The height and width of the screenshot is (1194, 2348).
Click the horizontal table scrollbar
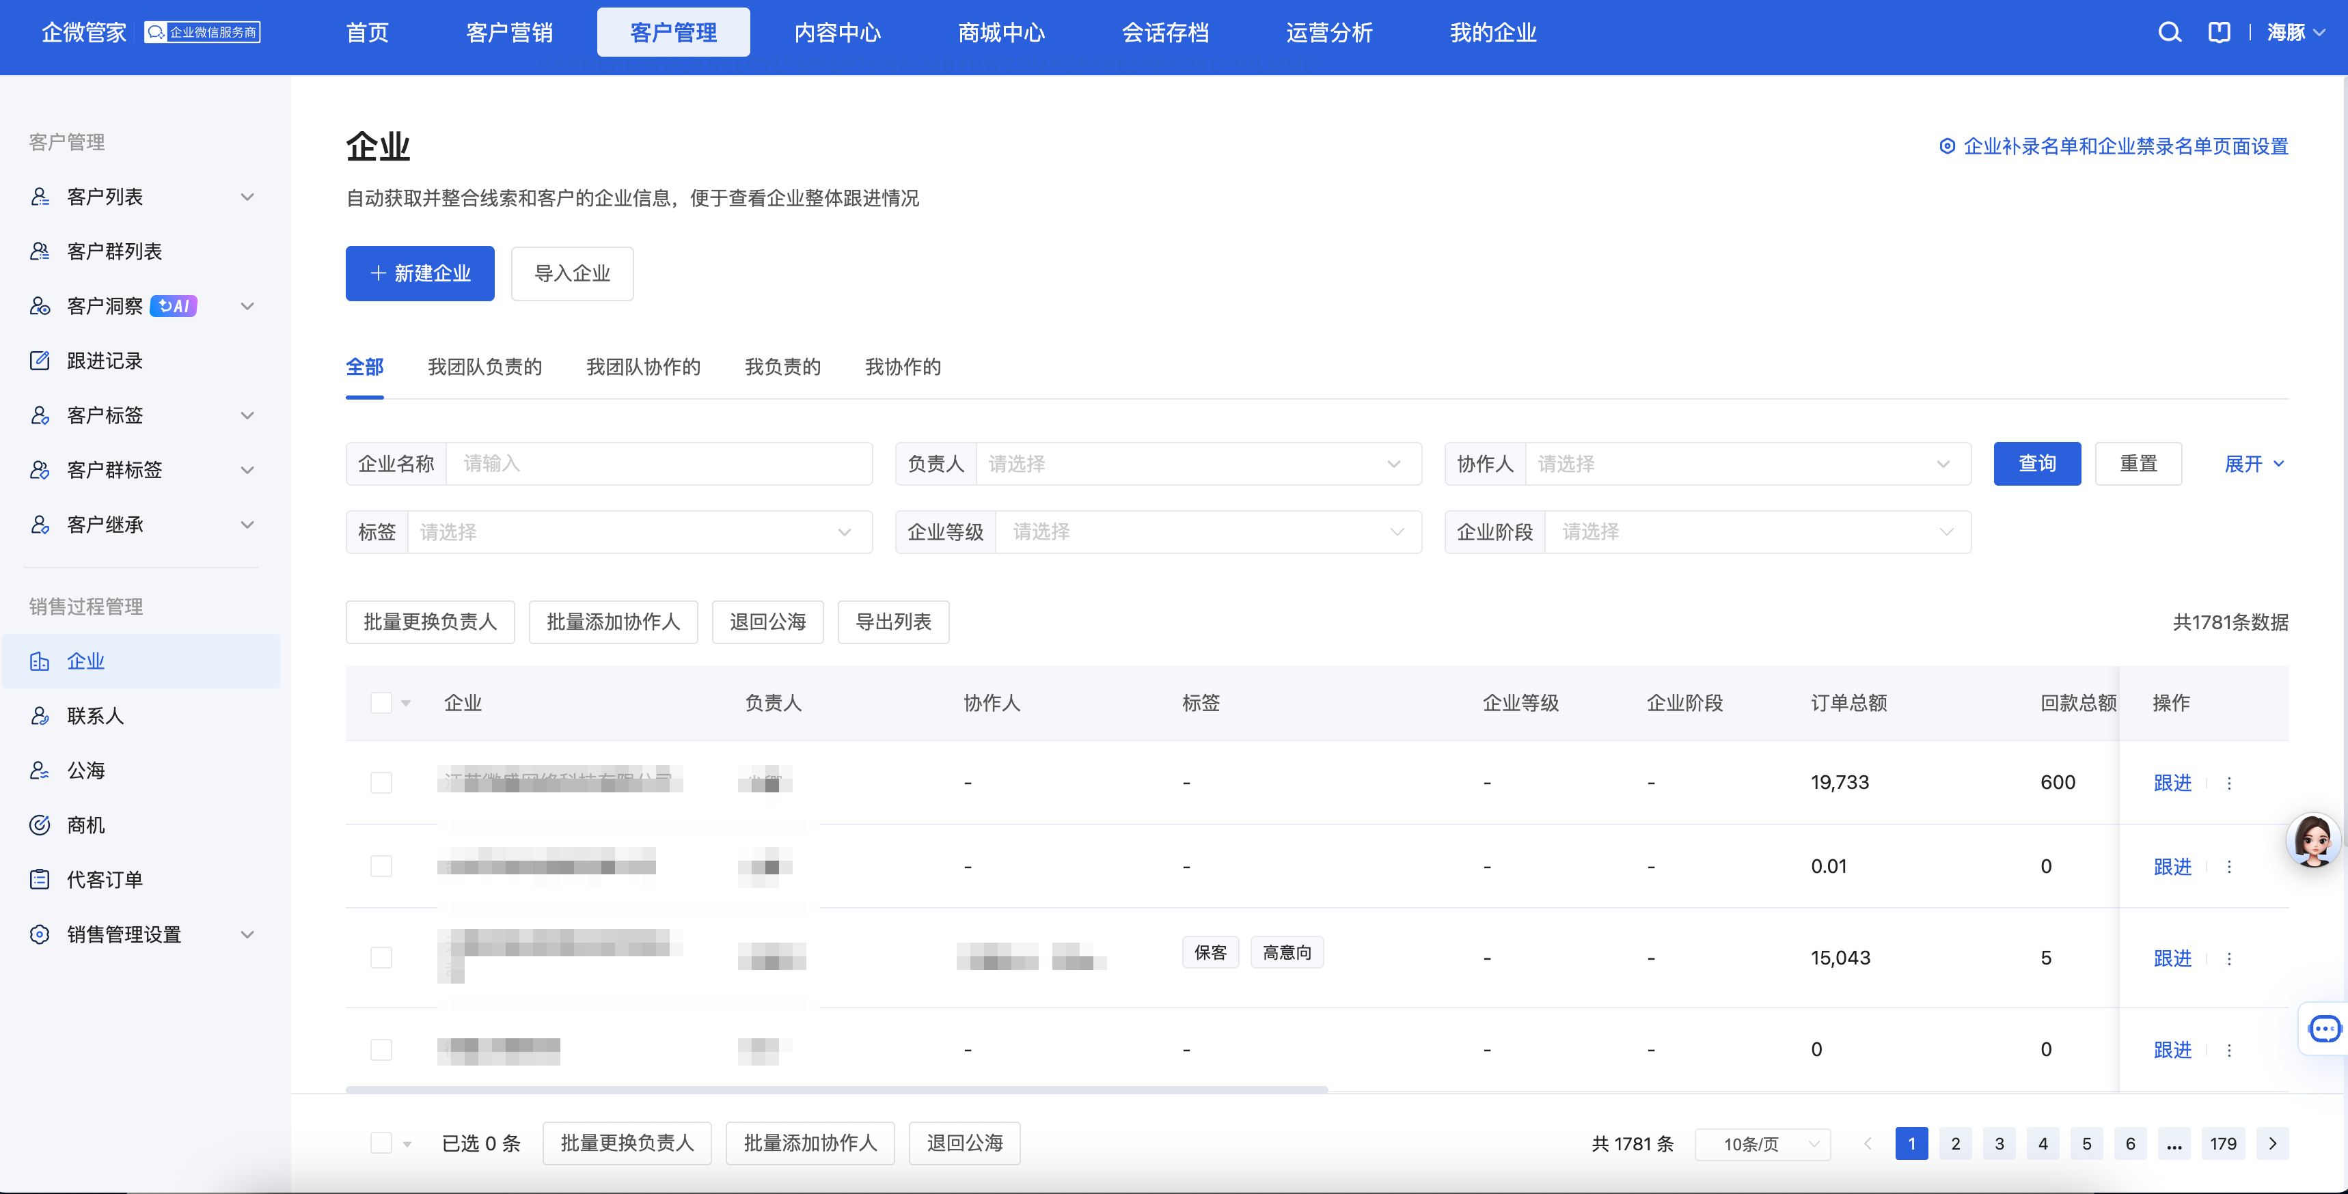pyautogui.click(x=836, y=1089)
